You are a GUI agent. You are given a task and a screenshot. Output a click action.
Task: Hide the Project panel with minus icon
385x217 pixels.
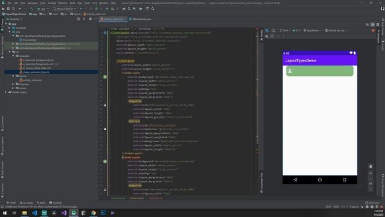pos(96,19)
